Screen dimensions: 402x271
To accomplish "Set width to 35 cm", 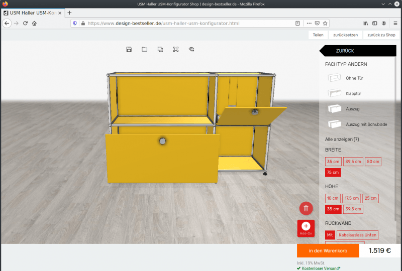I will [x=333, y=162].
